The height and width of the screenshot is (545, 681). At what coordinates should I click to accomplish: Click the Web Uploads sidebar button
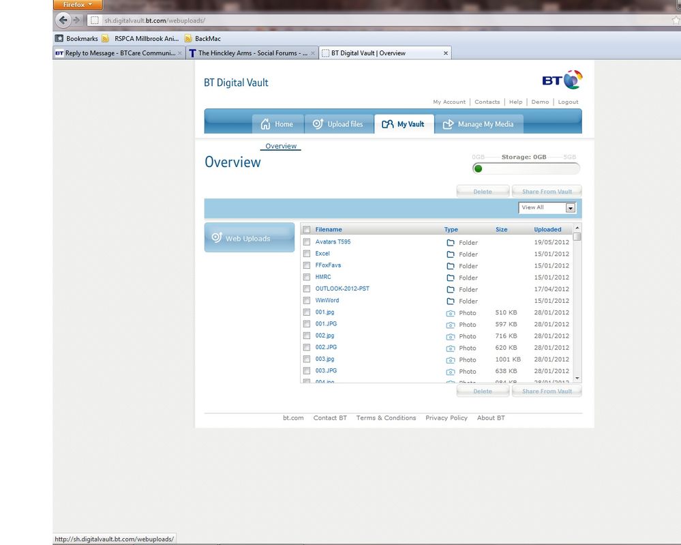pyautogui.click(x=249, y=238)
